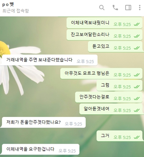Click the 오후 5:25 timestamp on 거래내역을 주면 보내준다했습니다
Image resolution: width=144 pixels, height=157 pixels.
coord(85,62)
